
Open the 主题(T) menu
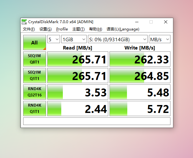click(78, 29)
